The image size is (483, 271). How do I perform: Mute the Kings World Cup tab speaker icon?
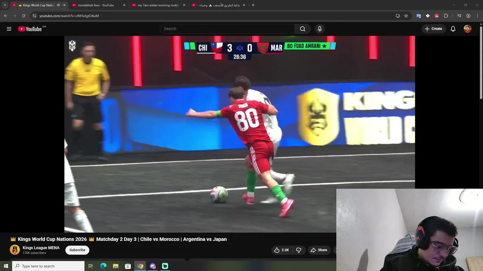tap(58, 5)
